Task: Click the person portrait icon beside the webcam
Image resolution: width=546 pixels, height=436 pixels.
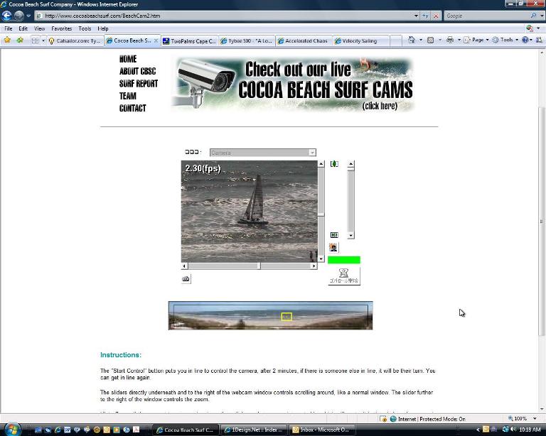Action: point(333,248)
